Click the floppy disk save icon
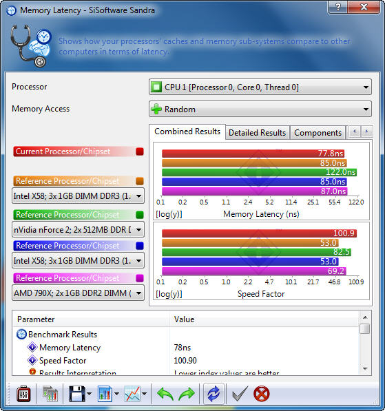This screenshot has height=411, width=385. (x=77, y=394)
